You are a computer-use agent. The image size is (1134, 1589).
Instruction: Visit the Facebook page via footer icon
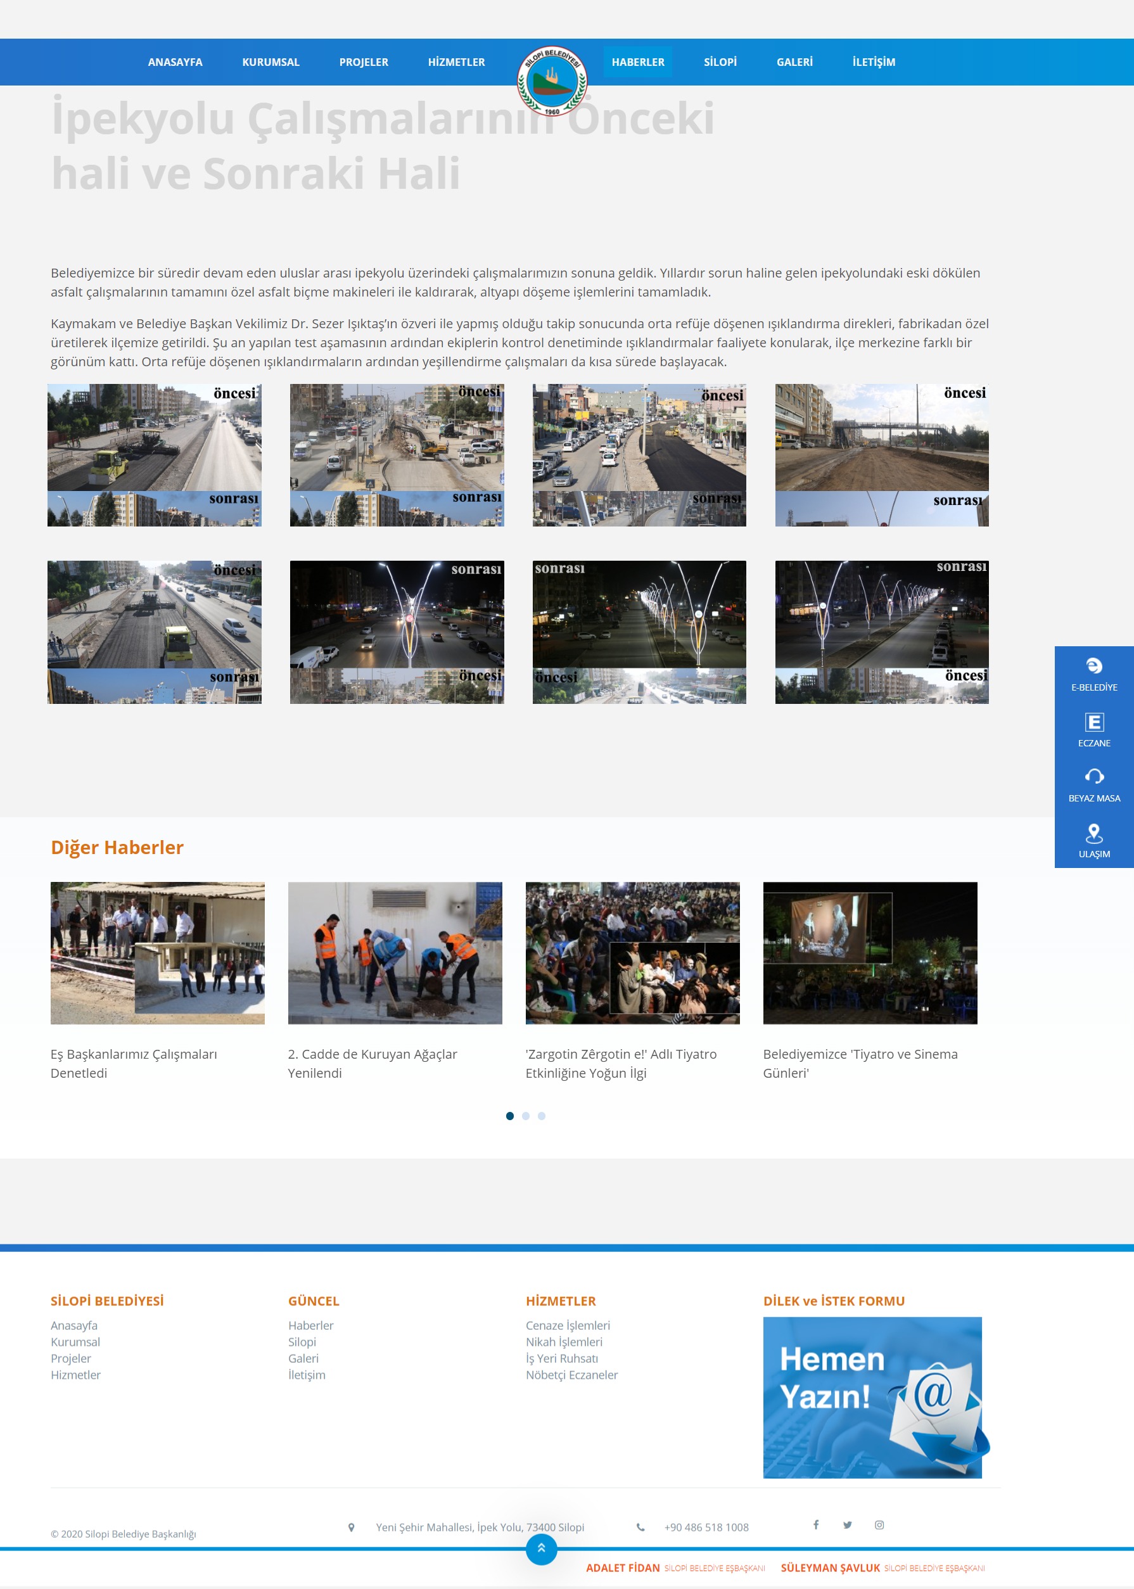click(x=815, y=1525)
